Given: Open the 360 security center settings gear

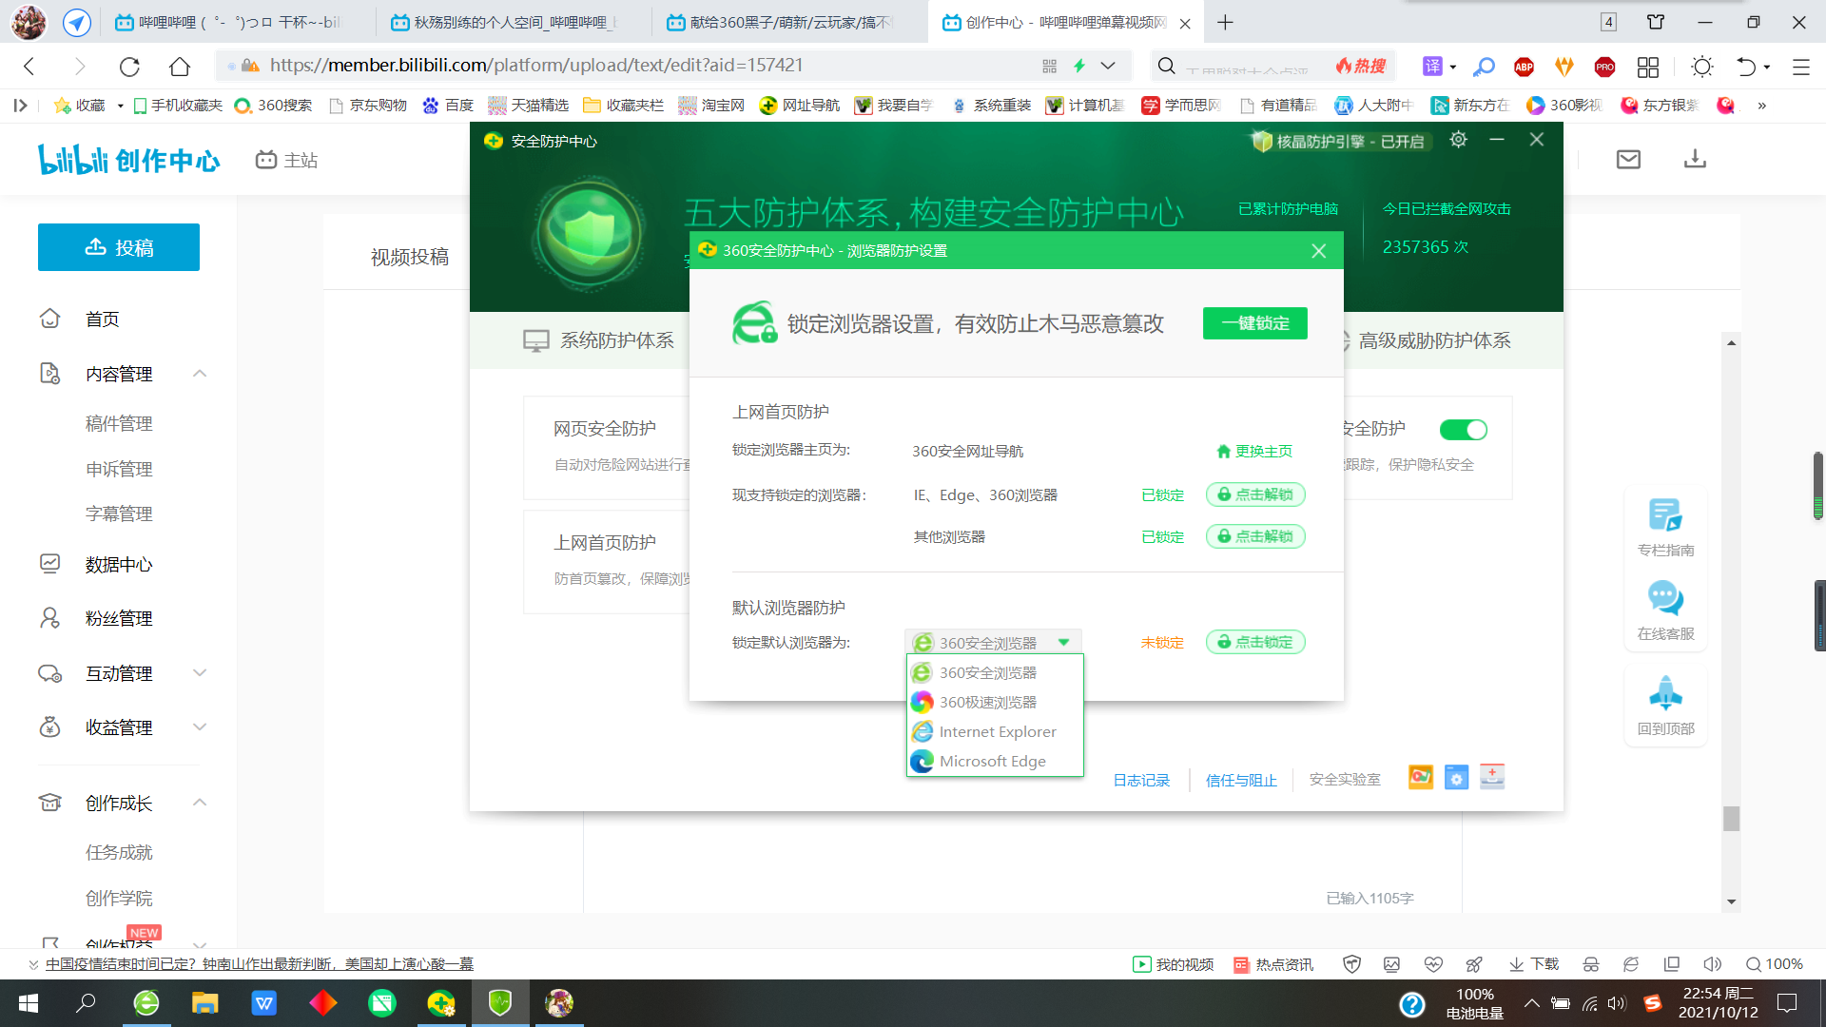Looking at the screenshot, I should 1458,140.
